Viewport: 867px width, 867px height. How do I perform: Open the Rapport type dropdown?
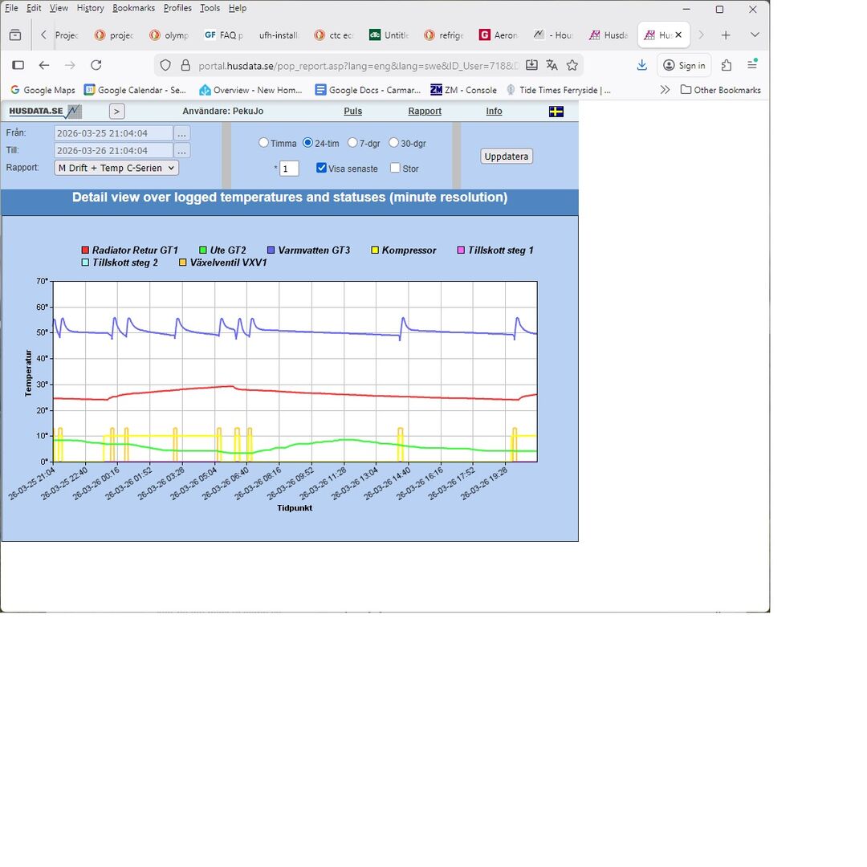point(116,168)
